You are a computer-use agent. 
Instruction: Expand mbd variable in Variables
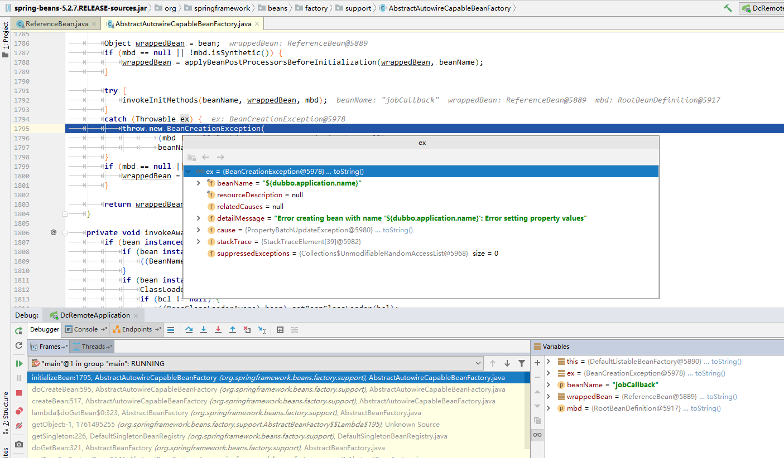pos(549,408)
